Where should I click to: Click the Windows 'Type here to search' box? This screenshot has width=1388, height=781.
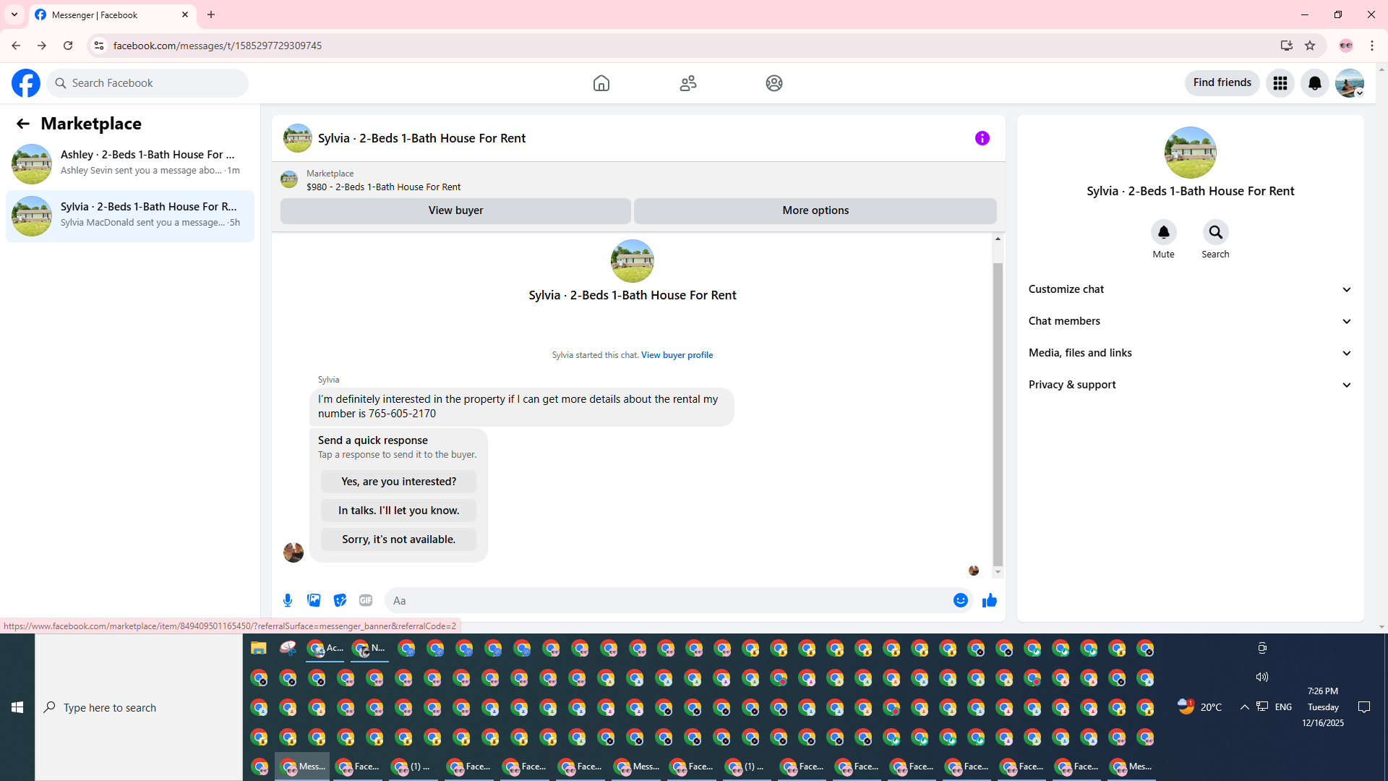[x=139, y=707]
